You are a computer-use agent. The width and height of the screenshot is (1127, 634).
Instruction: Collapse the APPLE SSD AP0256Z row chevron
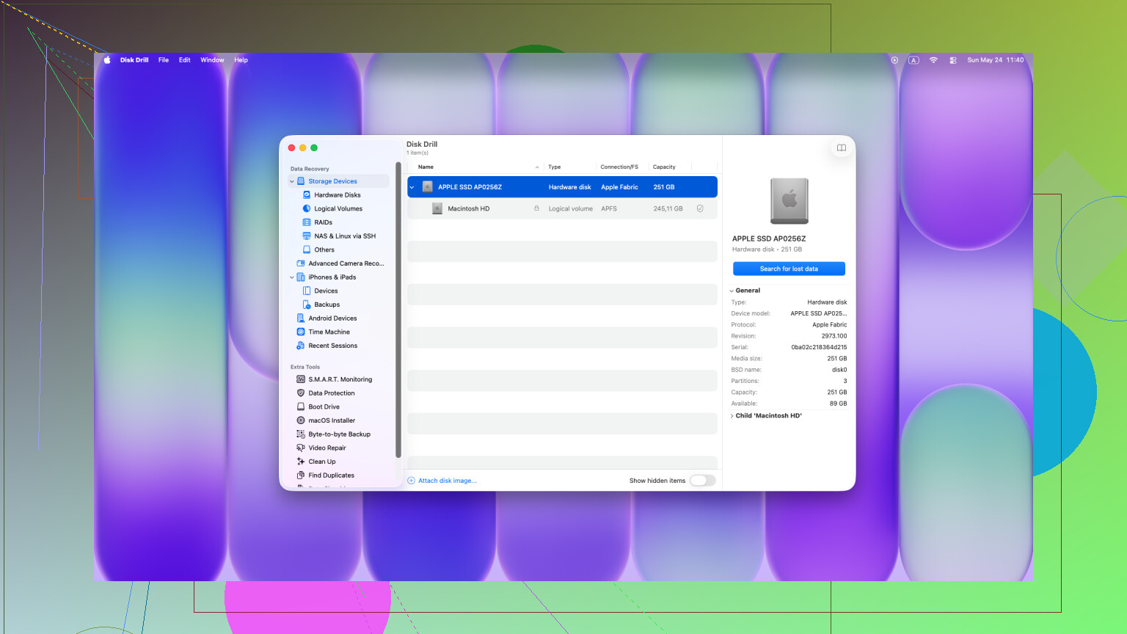click(412, 187)
